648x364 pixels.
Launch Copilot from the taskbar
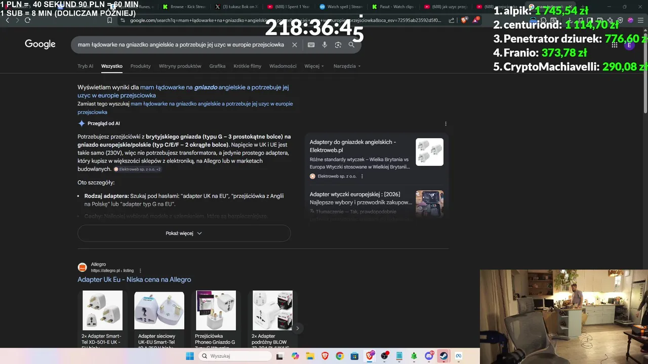(295, 356)
